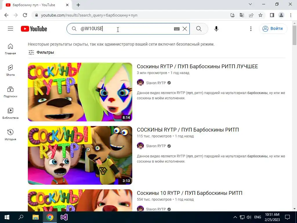
Task: Open the on-screen keyboard in search box
Action: pos(177,29)
